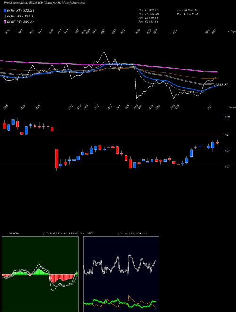Click the last red candlestick on the right

click(217, 143)
